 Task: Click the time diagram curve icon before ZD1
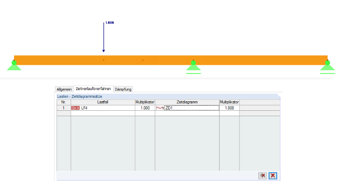click(160, 108)
